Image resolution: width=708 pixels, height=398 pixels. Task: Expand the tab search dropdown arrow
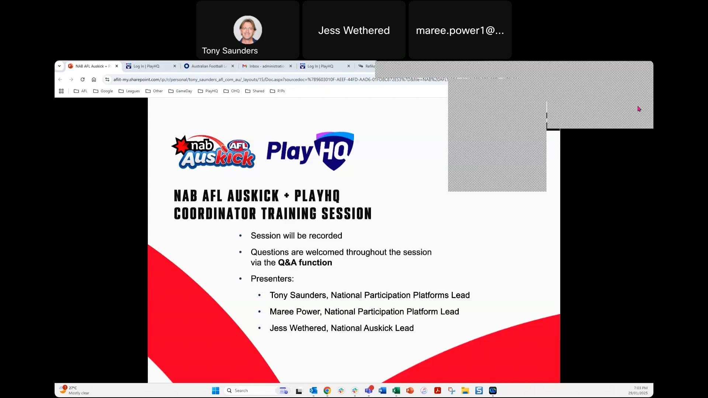(x=59, y=66)
